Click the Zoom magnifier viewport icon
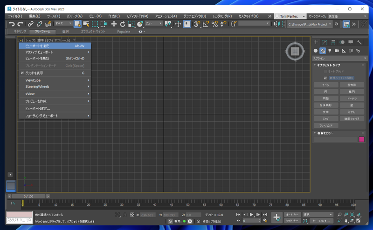The height and width of the screenshot is (230, 373). 339,215
